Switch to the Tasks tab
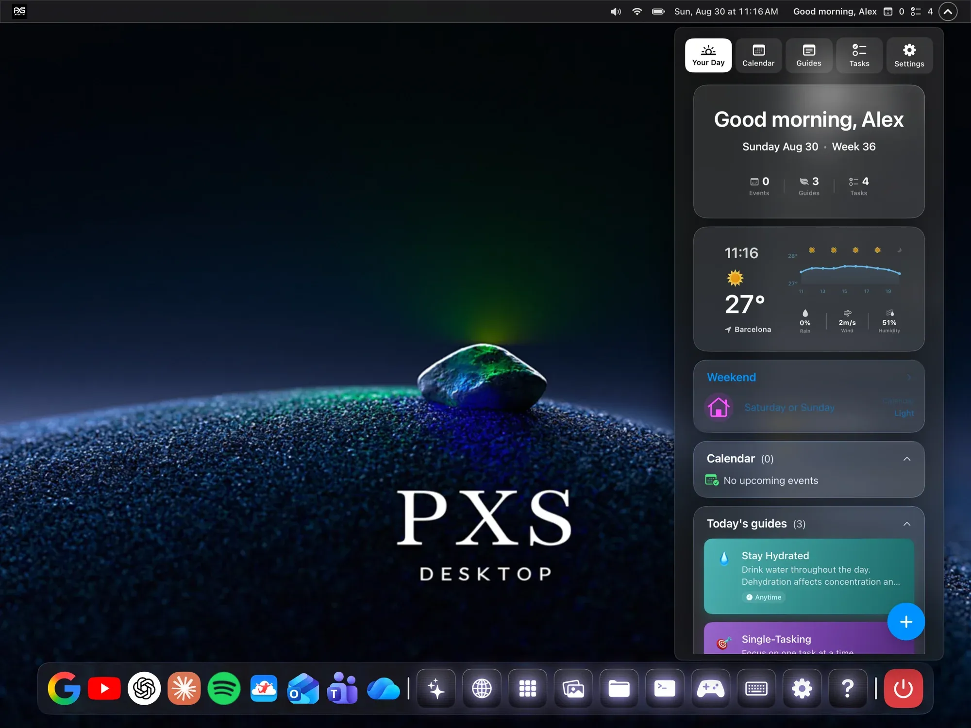The height and width of the screenshot is (728, 971). [x=859, y=55]
